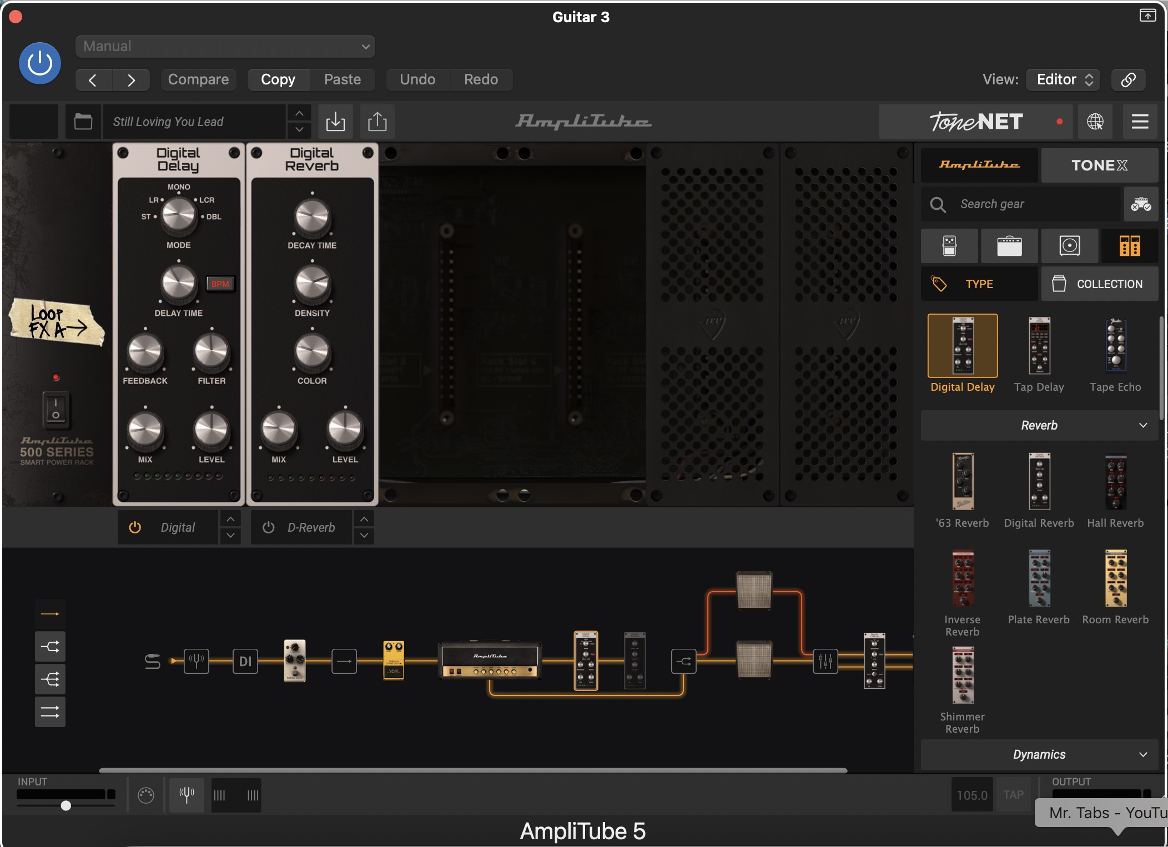Click the Paste button
The image size is (1168, 847).
(343, 79)
